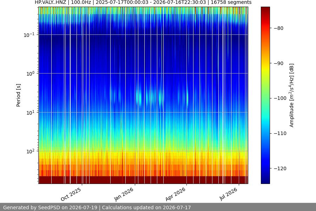Click the -100 colorbar tick label
316x211 pixels.
tap(280, 98)
